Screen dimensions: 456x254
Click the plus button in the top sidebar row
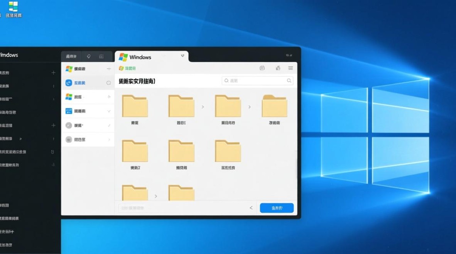click(x=109, y=68)
